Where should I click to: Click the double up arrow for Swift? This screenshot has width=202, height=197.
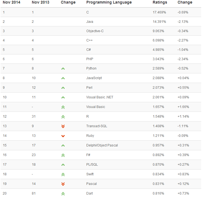click(x=63, y=174)
